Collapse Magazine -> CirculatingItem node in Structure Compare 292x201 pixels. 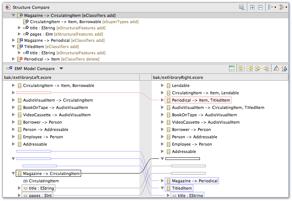13,15
